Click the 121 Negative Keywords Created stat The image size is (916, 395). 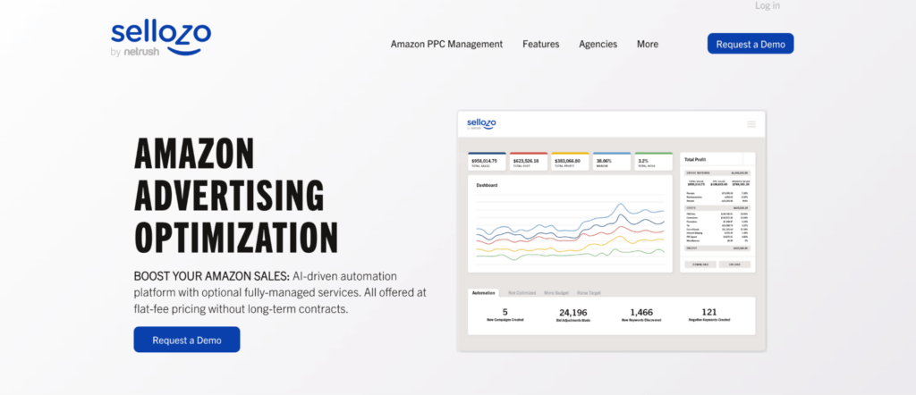point(709,315)
